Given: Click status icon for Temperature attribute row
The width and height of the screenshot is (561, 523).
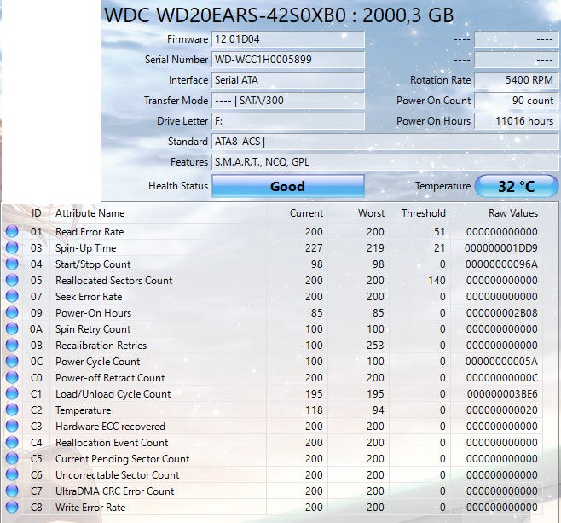Looking at the screenshot, I should (12, 410).
